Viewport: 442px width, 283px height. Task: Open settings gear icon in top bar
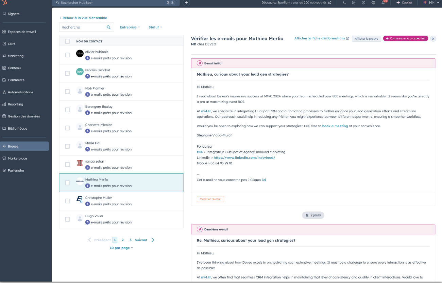click(373, 3)
